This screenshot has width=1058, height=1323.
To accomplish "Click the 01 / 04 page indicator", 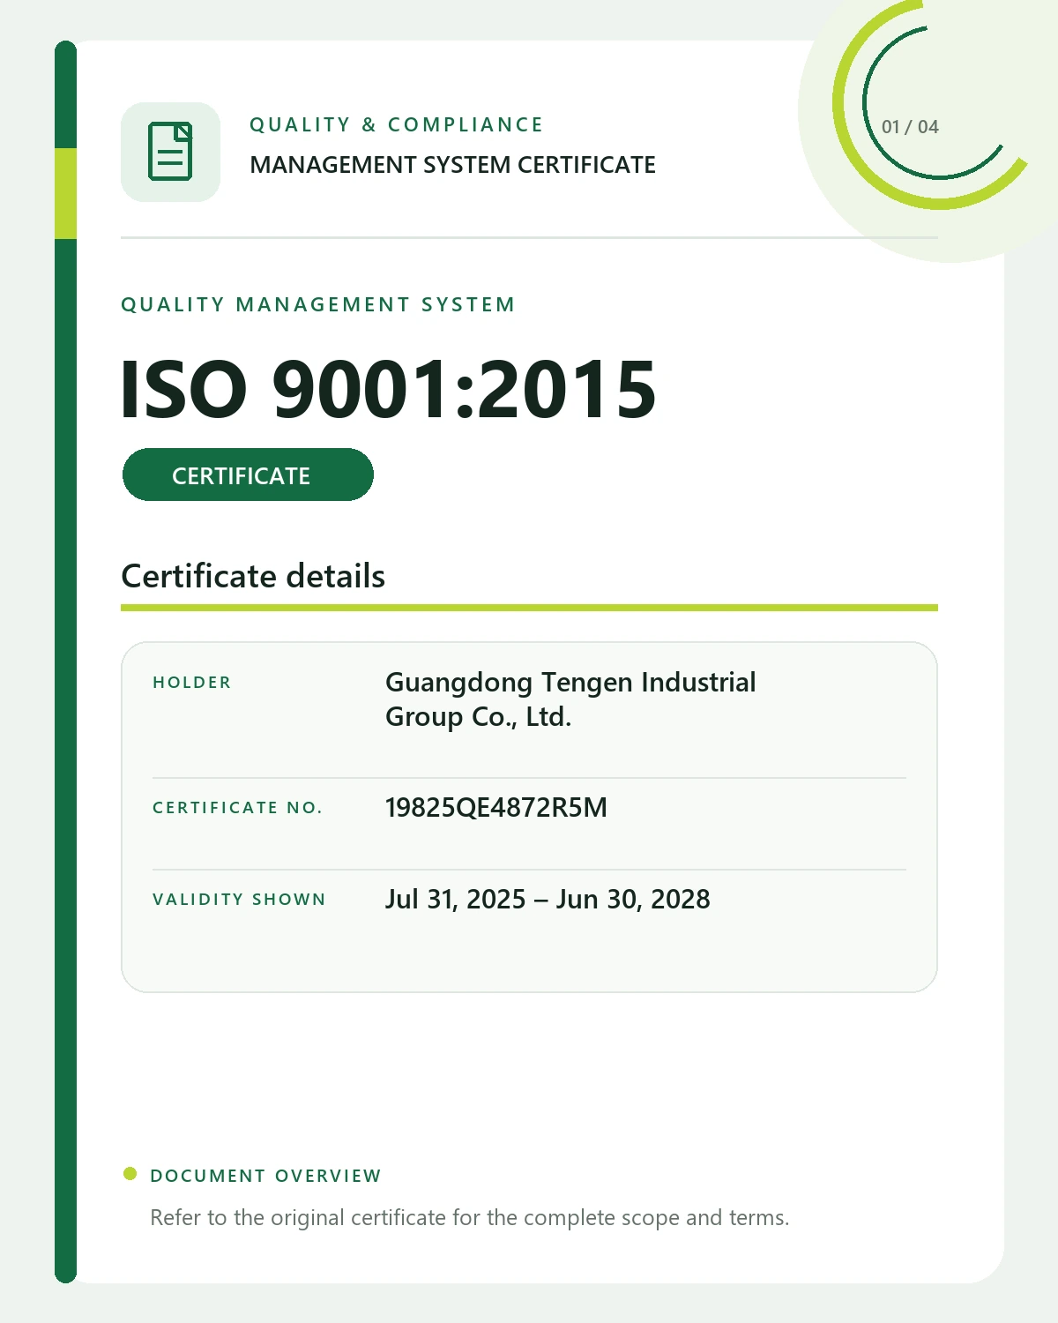I will point(910,127).
